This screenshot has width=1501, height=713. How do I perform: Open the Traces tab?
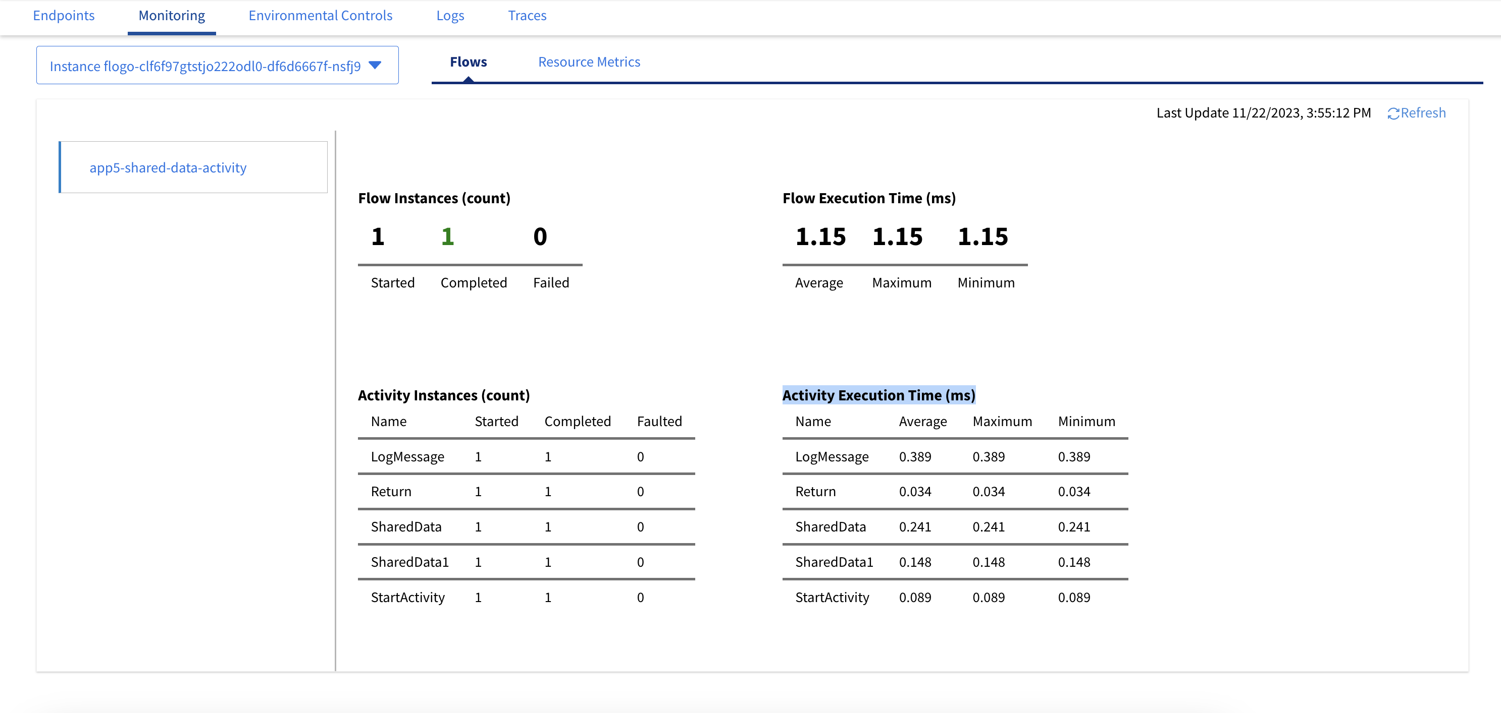click(527, 16)
